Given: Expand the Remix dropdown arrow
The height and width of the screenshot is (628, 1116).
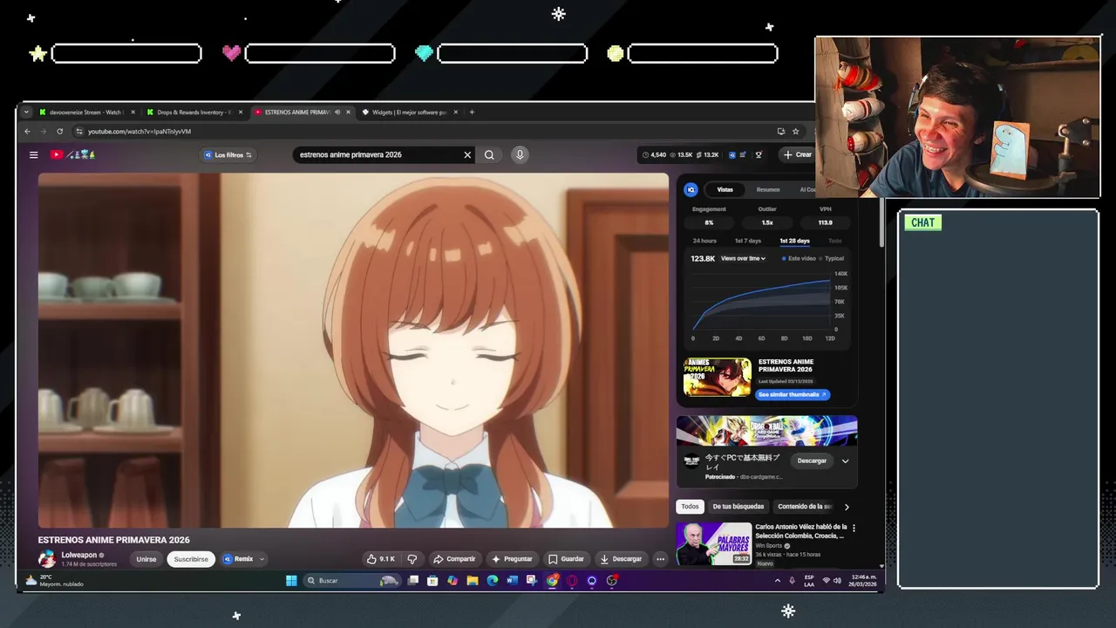Looking at the screenshot, I should 262,559.
